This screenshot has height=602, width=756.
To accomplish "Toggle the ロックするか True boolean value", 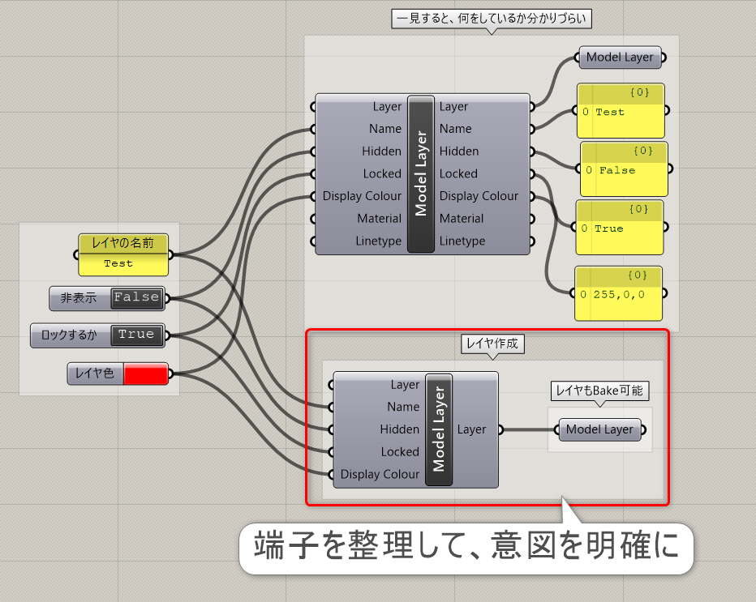I will click(137, 335).
